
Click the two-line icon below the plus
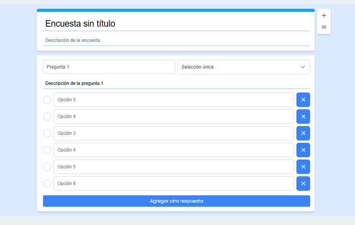(324, 27)
